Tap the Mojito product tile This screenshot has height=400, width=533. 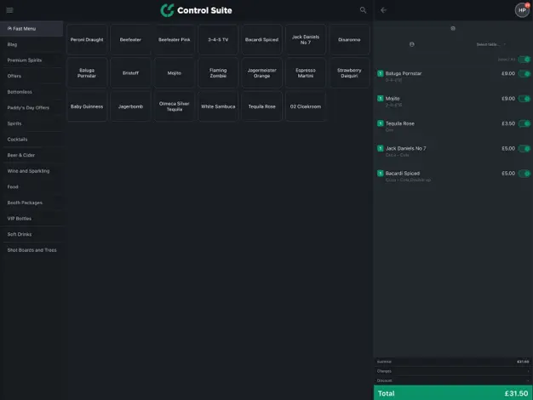(x=175, y=73)
